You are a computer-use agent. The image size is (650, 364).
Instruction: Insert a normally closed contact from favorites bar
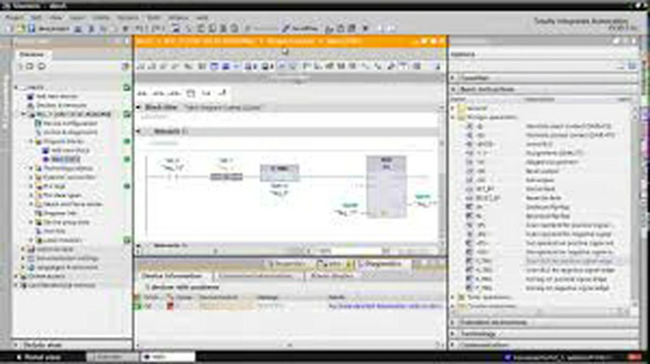158,93
